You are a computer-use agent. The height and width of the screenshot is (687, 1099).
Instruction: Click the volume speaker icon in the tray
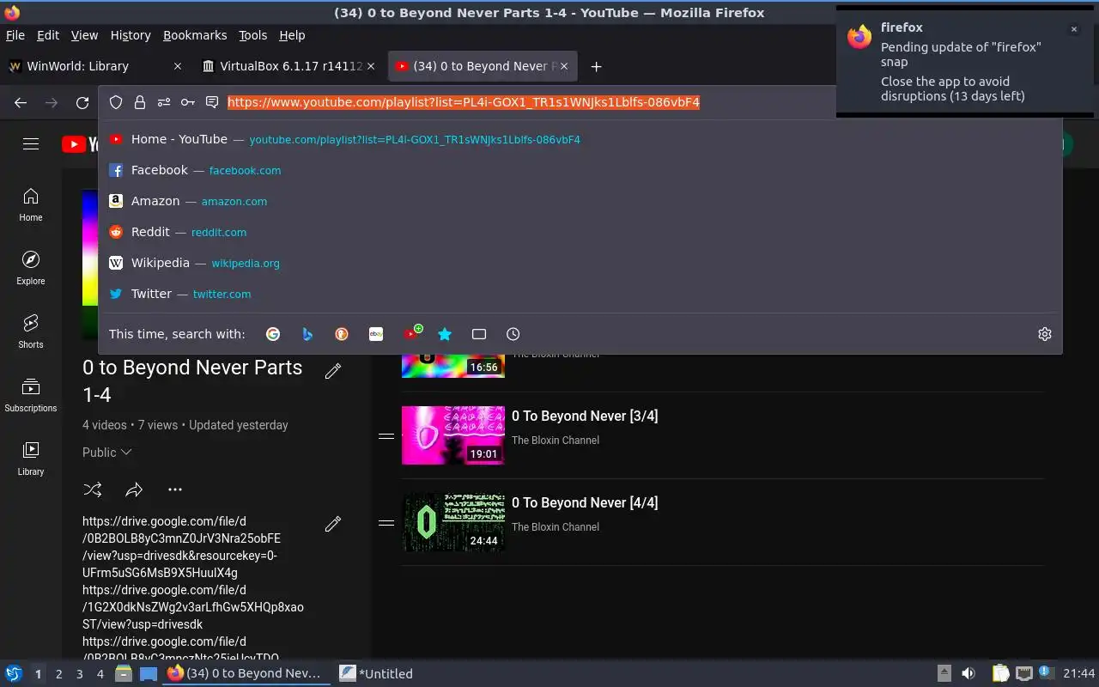point(968,673)
